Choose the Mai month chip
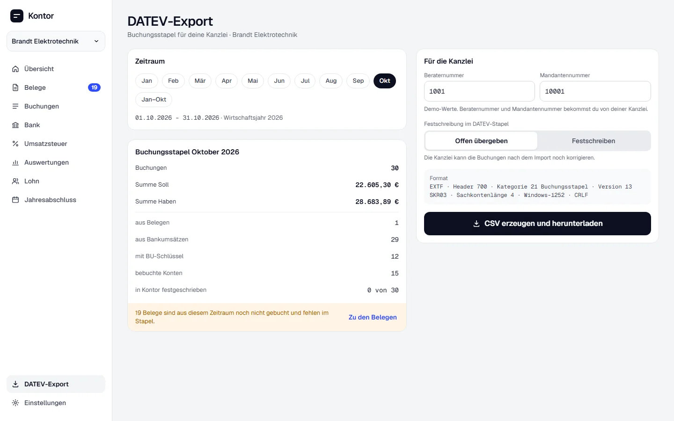This screenshot has width=674, height=421. point(253,81)
